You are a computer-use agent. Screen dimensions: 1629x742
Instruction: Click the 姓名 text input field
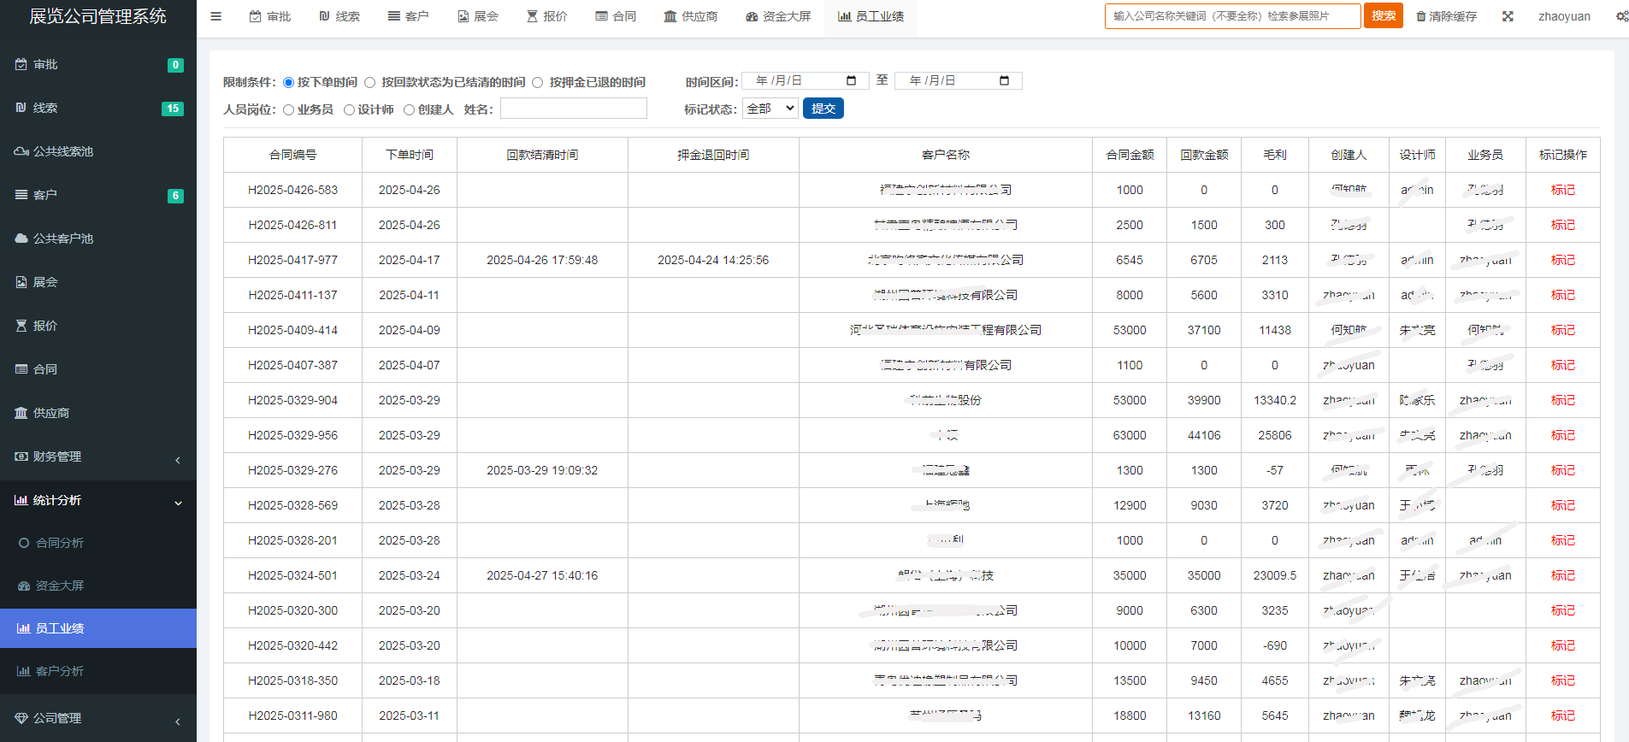pos(573,109)
